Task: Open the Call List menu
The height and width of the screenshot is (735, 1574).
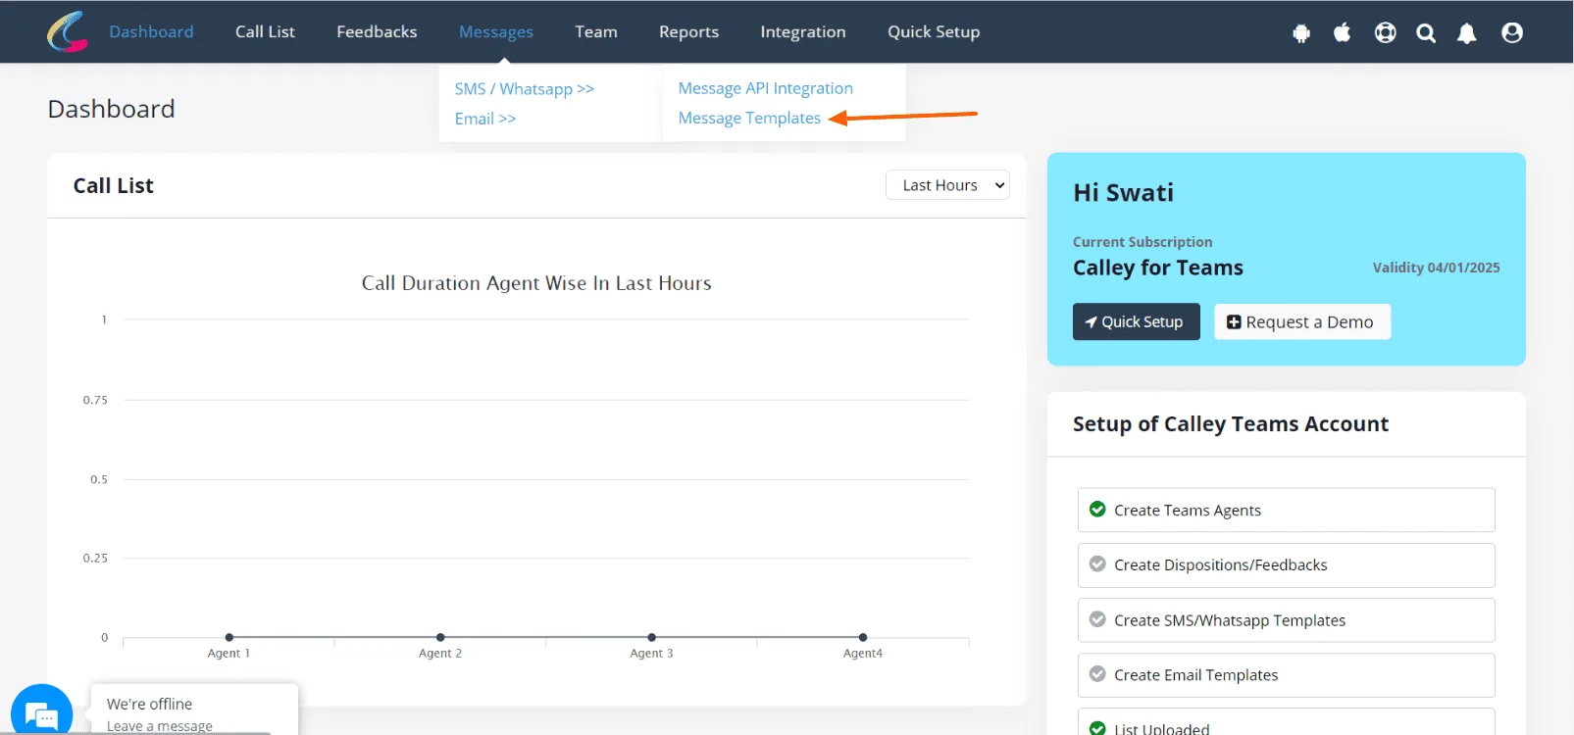Action: 265,31
